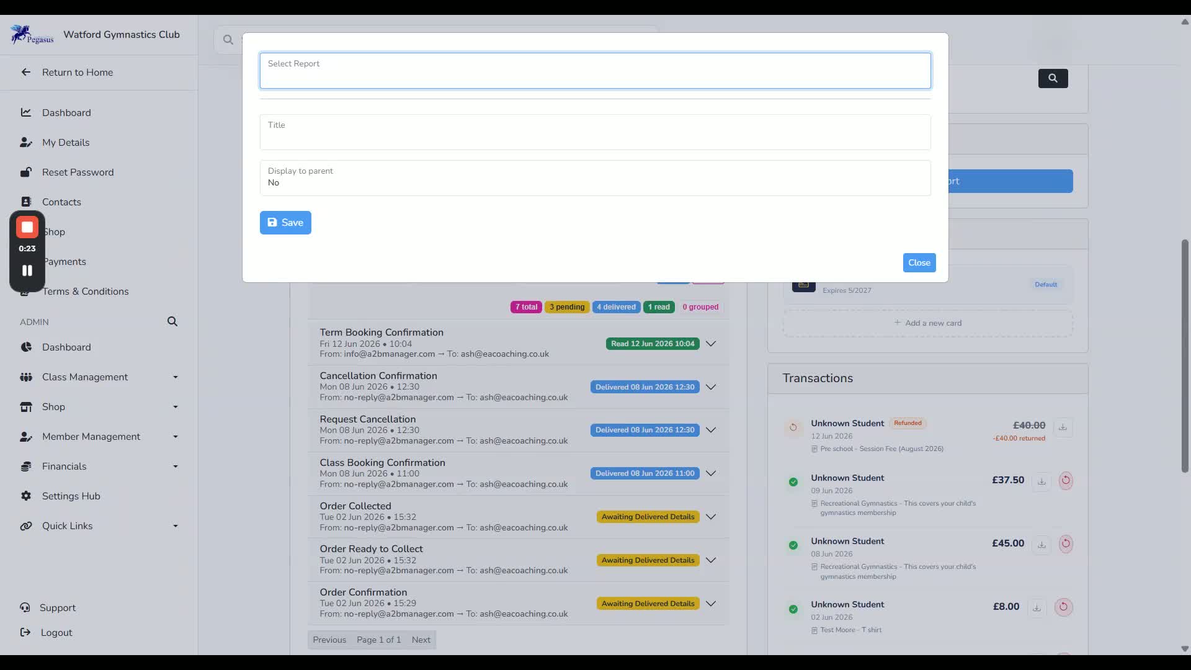Open Reset Password page

click(x=78, y=172)
